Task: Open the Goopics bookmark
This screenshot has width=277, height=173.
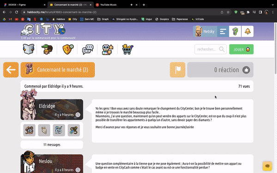Action: [162, 19]
